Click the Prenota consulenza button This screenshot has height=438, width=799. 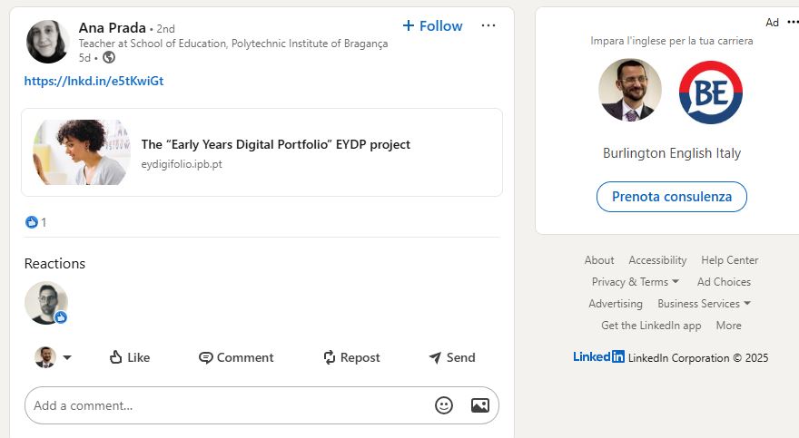[x=671, y=197]
